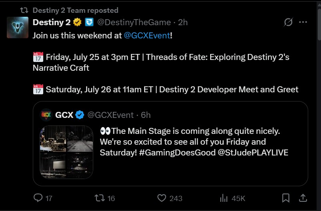
Task: Click the Grok slashed-circle icon
Action: click(288, 22)
